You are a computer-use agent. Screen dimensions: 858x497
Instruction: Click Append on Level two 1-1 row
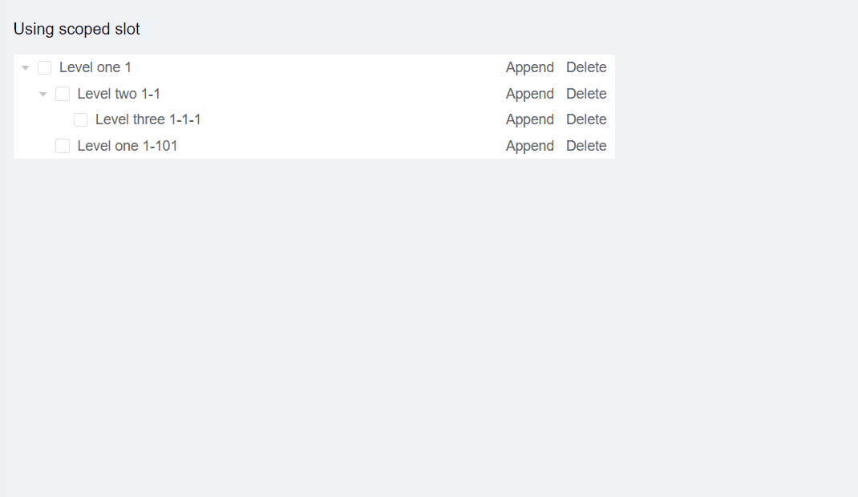[529, 94]
